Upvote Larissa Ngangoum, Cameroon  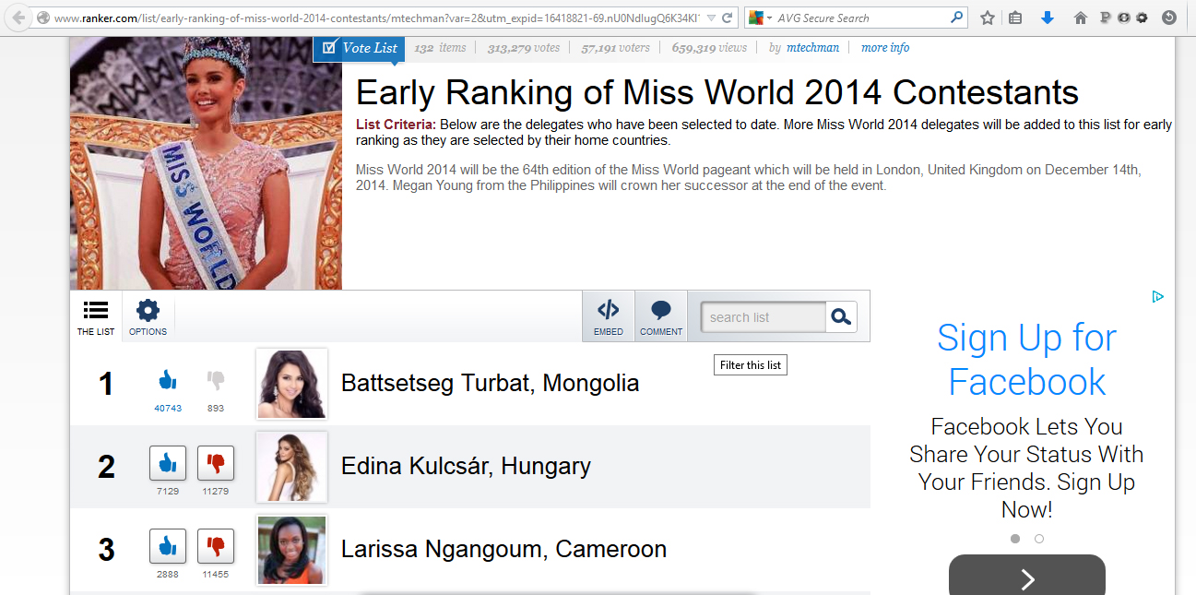[x=168, y=546]
